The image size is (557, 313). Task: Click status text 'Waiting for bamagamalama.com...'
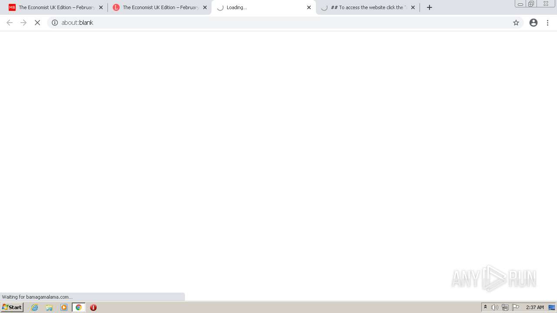pos(37,297)
